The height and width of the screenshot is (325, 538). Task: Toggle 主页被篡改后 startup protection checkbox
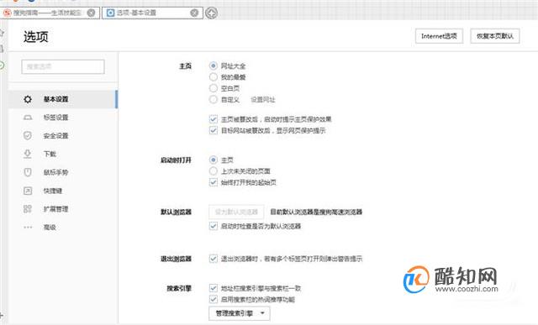coord(213,119)
